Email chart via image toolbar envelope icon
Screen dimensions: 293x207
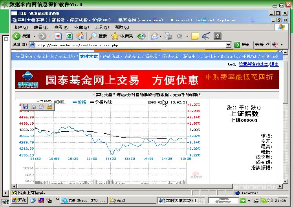pyautogui.click(x=41, y=106)
